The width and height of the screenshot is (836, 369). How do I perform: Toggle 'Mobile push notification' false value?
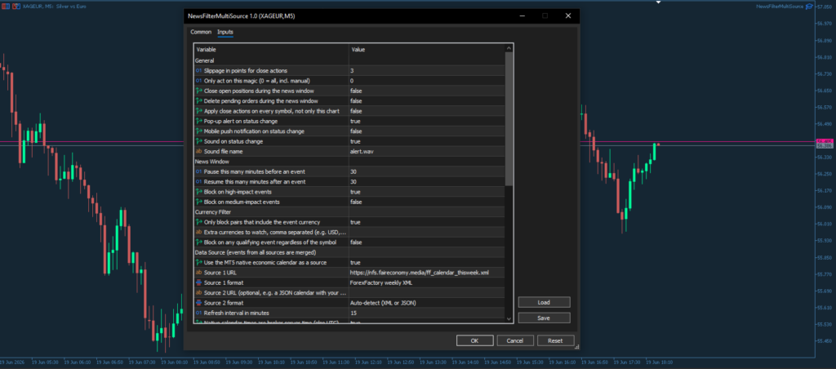[x=426, y=131]
